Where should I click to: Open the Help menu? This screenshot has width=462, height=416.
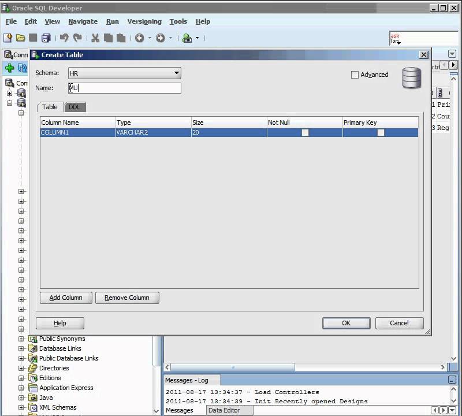[203, 21]
